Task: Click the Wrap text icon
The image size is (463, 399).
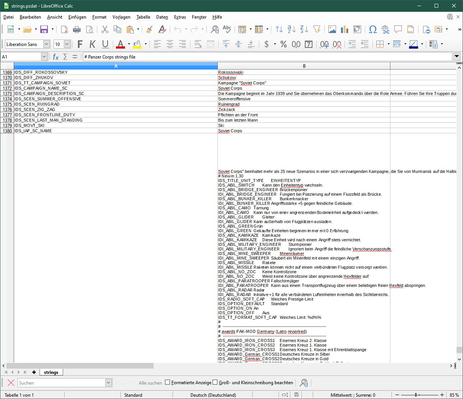Action: [x=198, y=44]
